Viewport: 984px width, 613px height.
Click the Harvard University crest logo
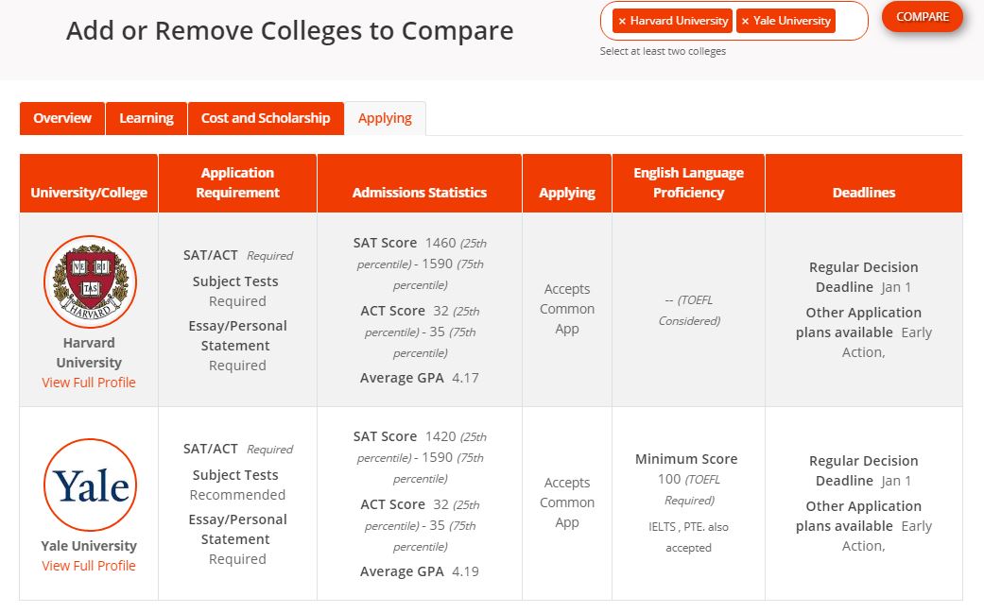(90, 281)
